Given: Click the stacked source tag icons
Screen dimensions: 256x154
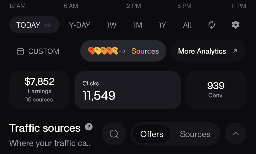Looking at the screenshot, I should click(103, 51).
